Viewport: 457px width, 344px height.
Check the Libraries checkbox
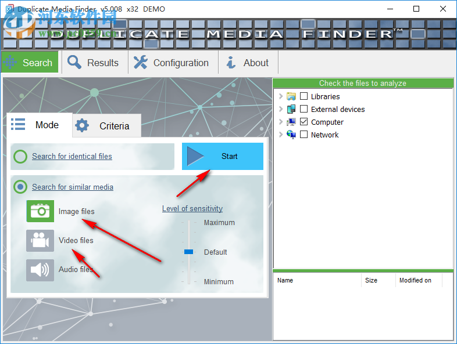[304, 96]
